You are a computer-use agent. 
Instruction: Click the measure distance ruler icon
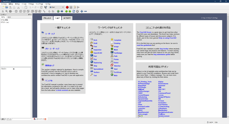click(x=44, y=11)
